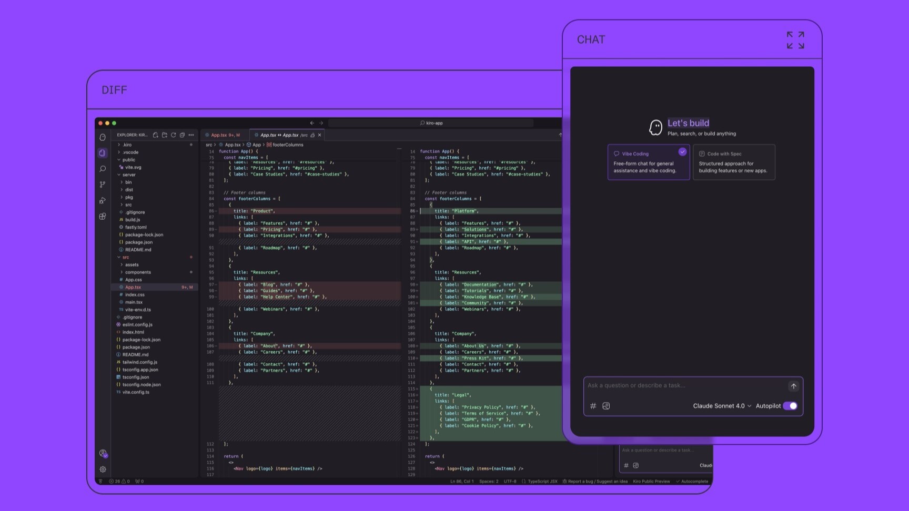The image size is (909, 511).
Task: Attach an image using the chat image icon
Action: (x=606, y=406)
